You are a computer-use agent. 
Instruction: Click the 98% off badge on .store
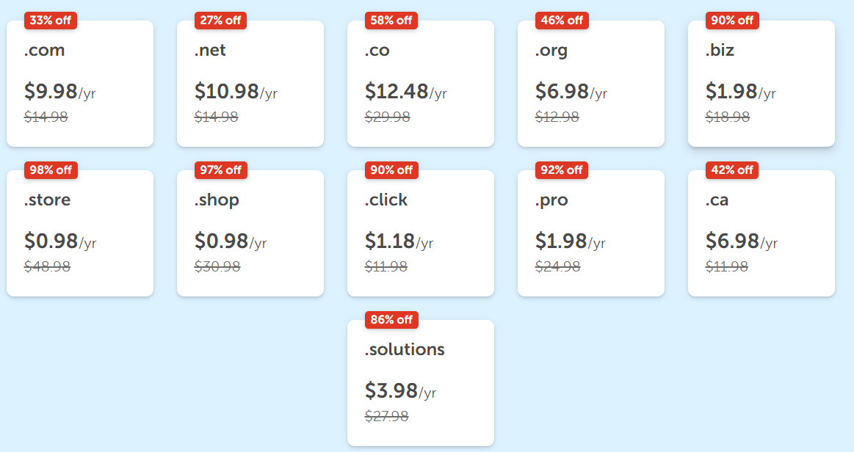point(50,170)
